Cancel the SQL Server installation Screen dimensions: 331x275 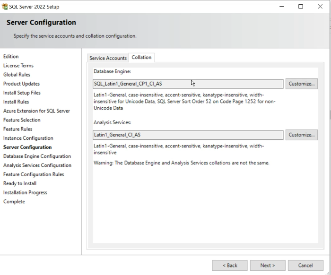(305, 265)
